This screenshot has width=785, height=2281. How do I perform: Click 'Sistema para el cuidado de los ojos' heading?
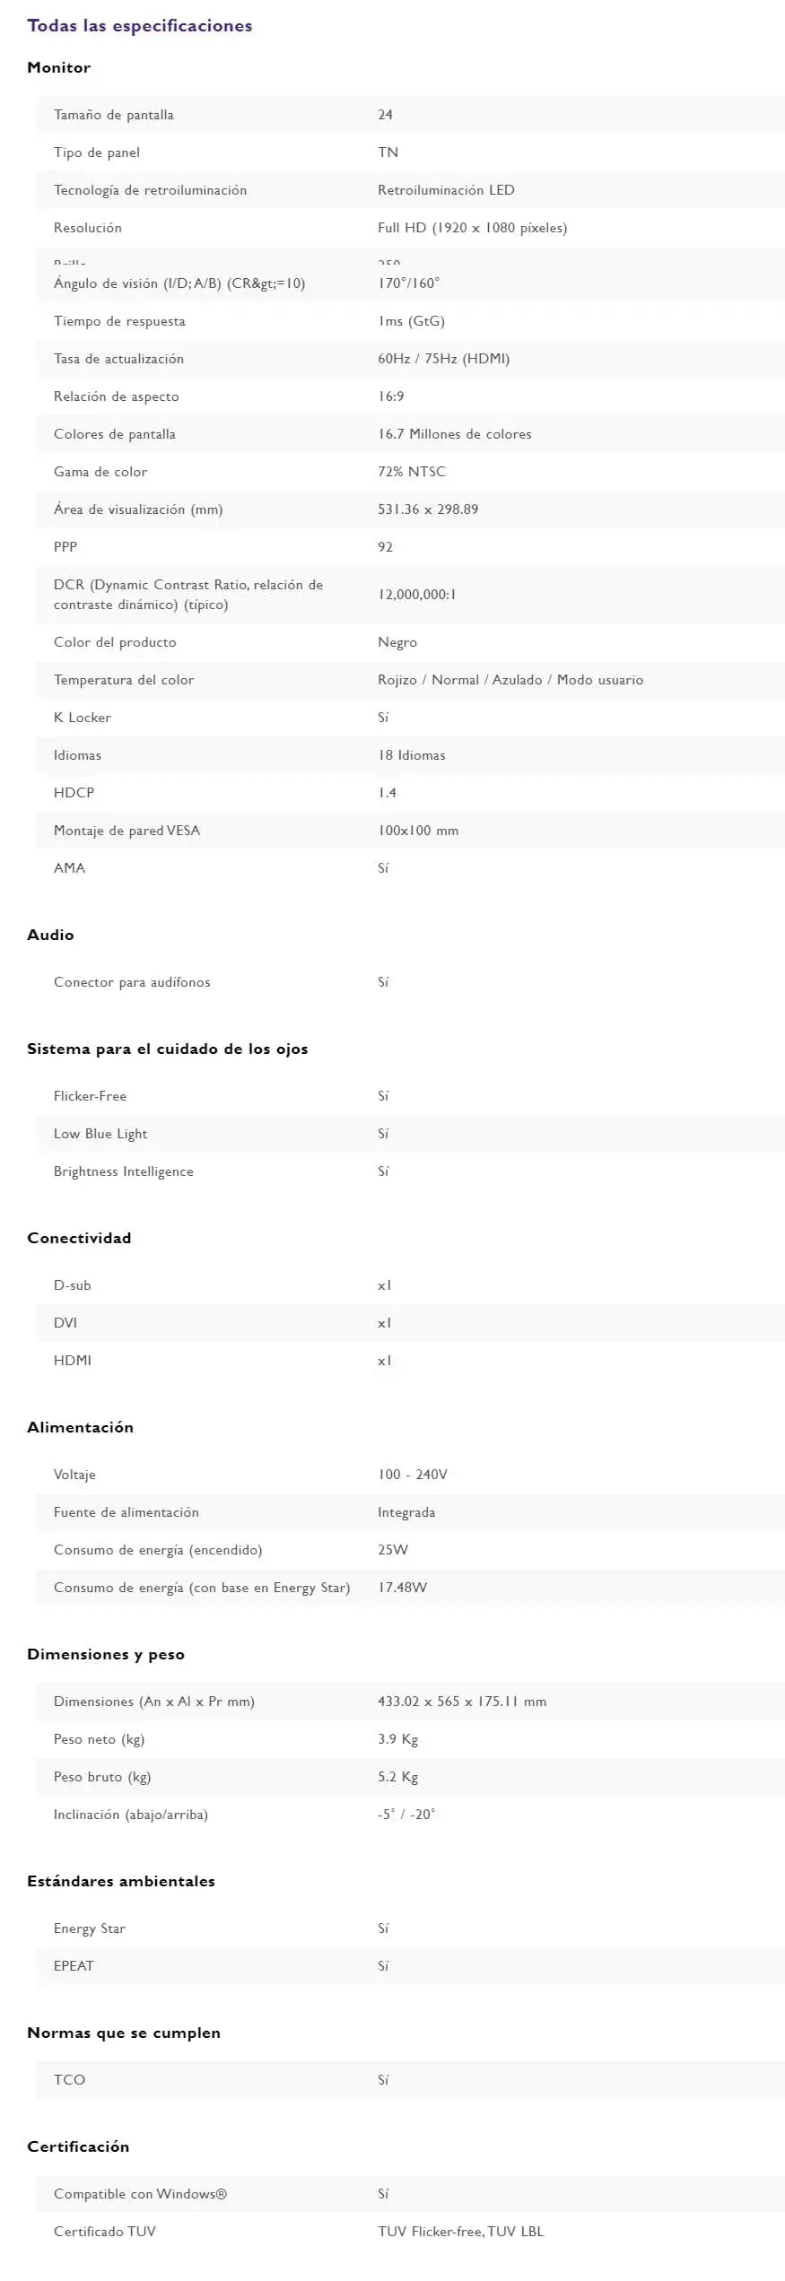tap(167, 1049)
